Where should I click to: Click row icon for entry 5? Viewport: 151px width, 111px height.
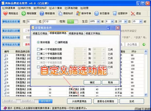click(x=5, y=69)
